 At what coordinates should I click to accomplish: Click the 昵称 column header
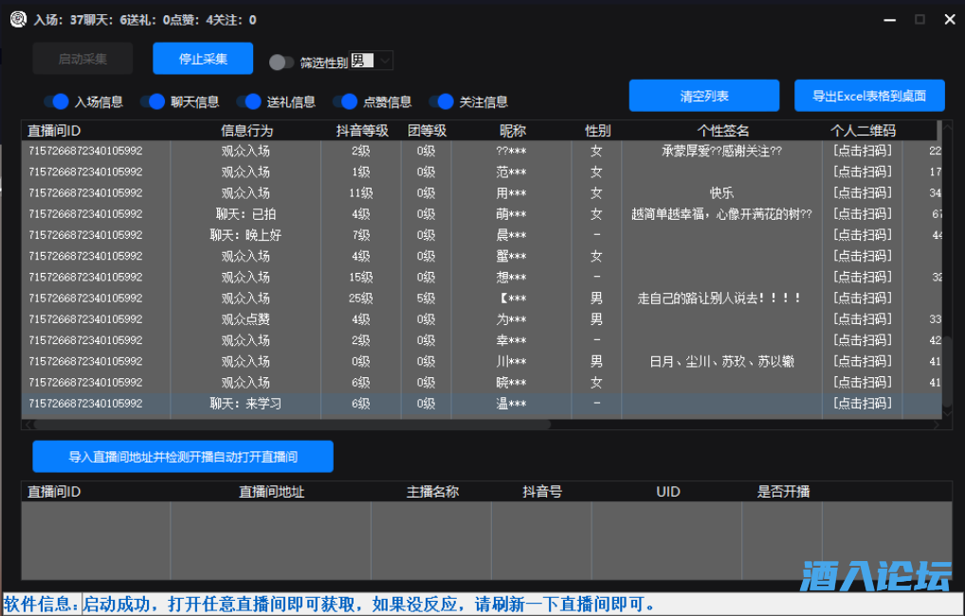[x=512, y=131]
